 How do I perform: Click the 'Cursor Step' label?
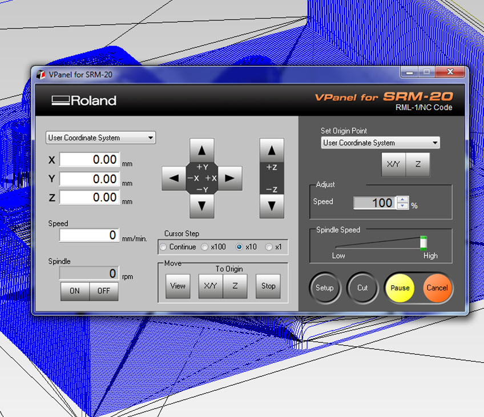coord(181,233)
